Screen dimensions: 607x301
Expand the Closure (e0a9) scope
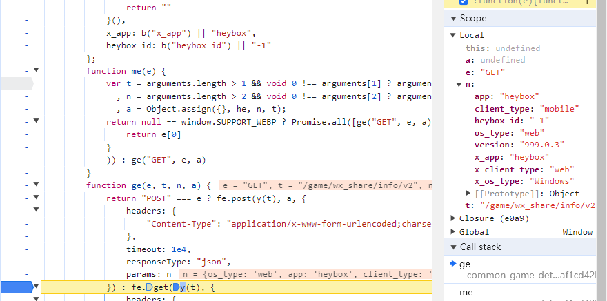pos(452,218)
